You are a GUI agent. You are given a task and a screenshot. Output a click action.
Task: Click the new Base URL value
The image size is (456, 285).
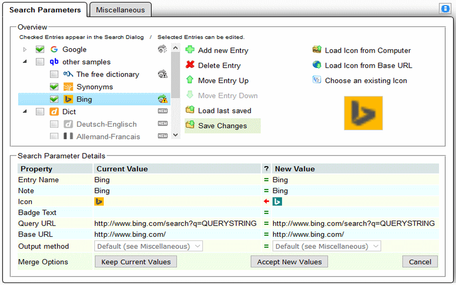coord(308,234)
